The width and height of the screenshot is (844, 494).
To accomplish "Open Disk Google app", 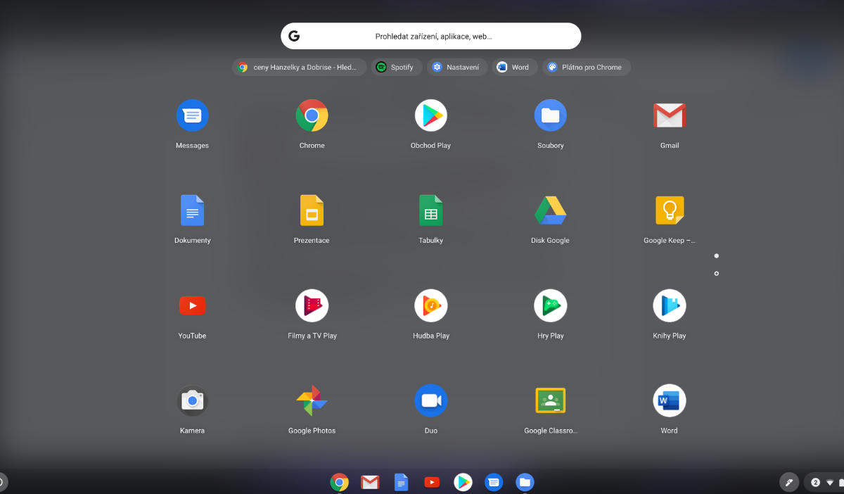I will tap(550, 211).
